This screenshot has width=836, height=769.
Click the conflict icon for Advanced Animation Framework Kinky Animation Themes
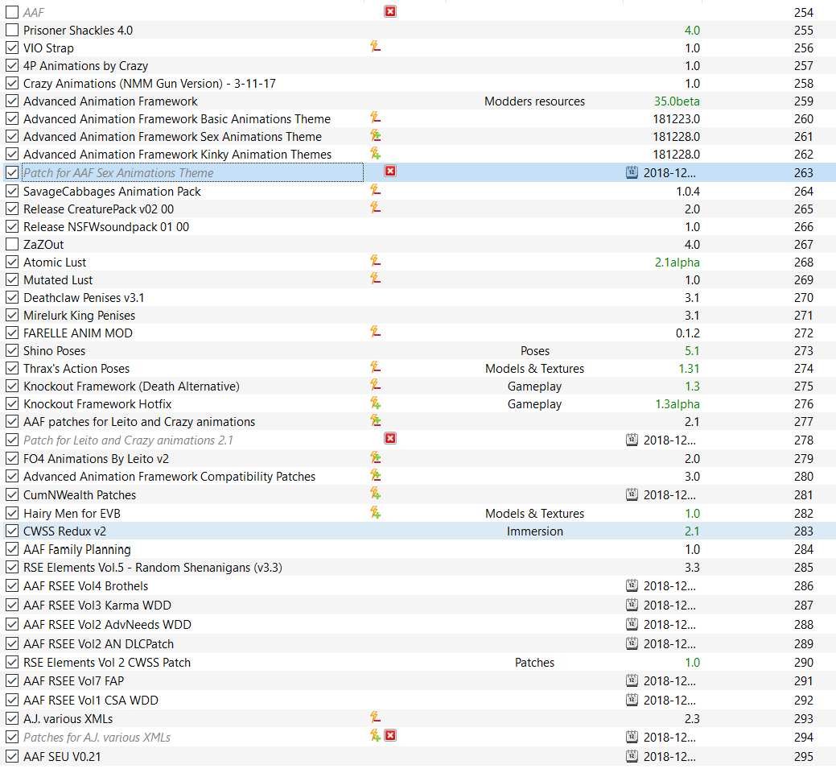(x=375, y=153)
